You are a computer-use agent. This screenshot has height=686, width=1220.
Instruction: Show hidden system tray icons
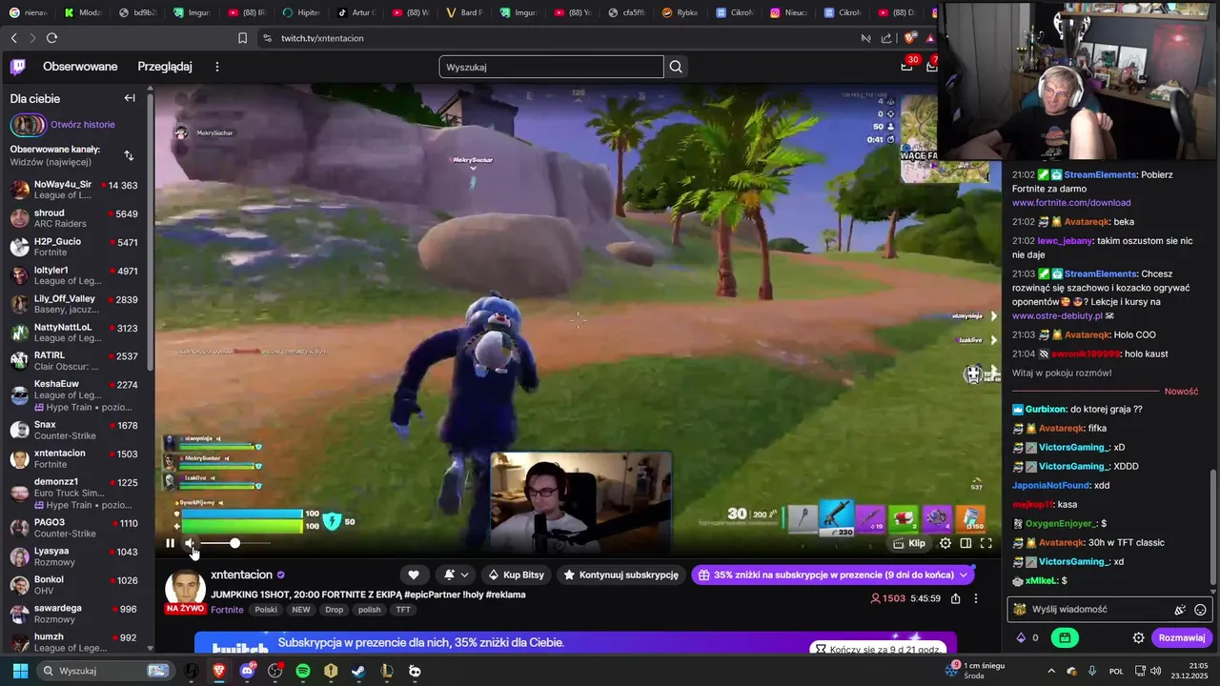pos(1051,671)
